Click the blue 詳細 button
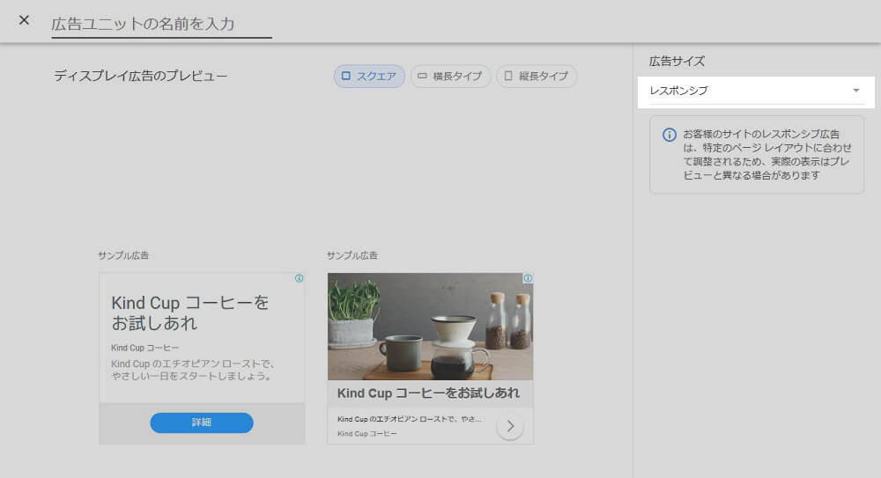The image size is (881, 478). [202, 423]
